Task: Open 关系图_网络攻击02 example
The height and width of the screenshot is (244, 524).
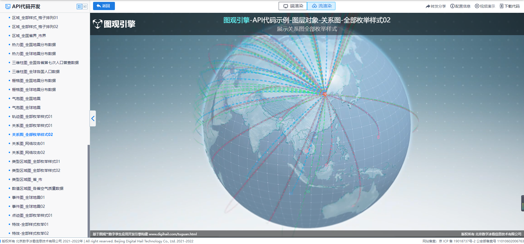Action: (28, 152)
